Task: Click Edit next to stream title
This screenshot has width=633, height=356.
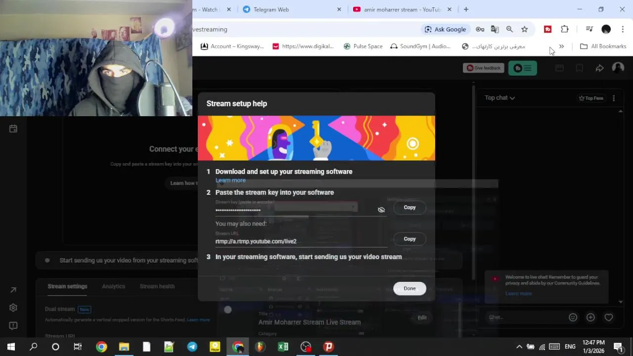Action: click(422, 318)
